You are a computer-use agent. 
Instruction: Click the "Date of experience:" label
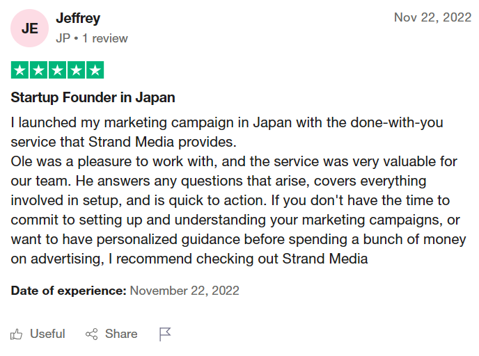pos(68,291)
